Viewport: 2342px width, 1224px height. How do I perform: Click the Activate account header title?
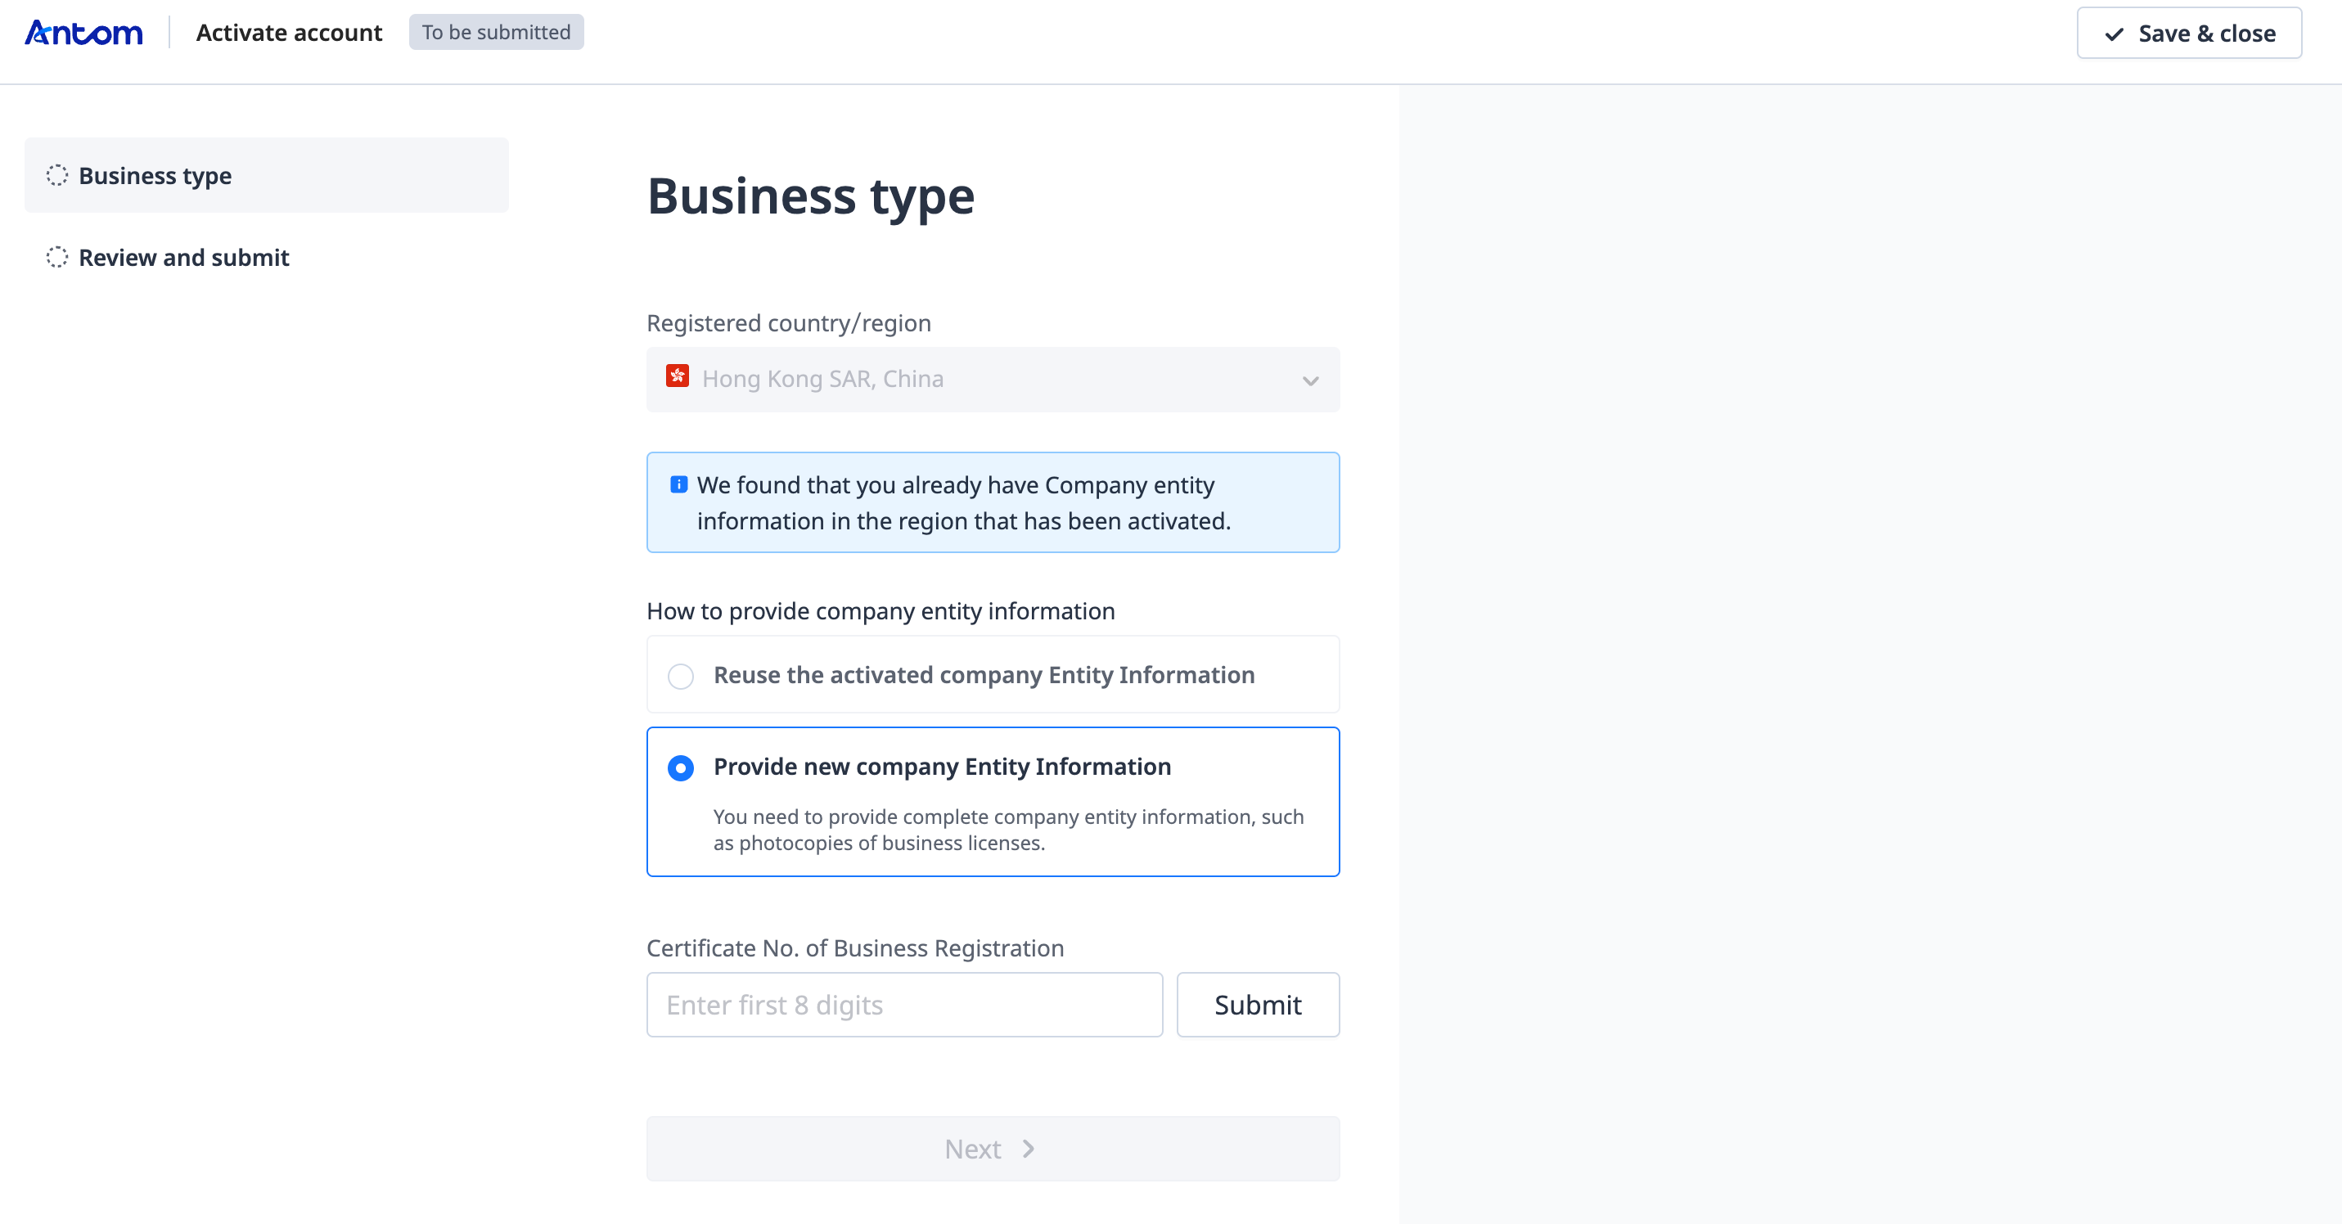click(289, 33)
